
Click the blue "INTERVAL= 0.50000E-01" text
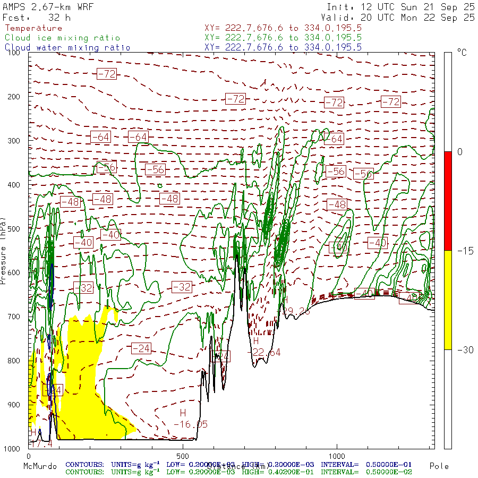pyautogui.click(x=366, y=465)
